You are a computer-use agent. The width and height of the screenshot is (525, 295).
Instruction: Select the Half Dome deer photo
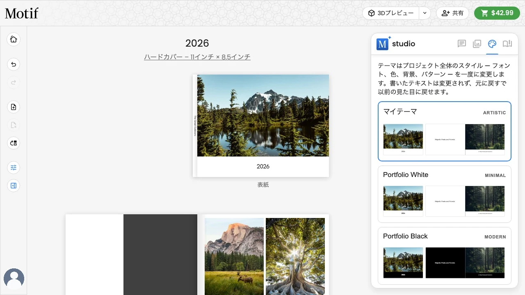click(x=234, y=256)
